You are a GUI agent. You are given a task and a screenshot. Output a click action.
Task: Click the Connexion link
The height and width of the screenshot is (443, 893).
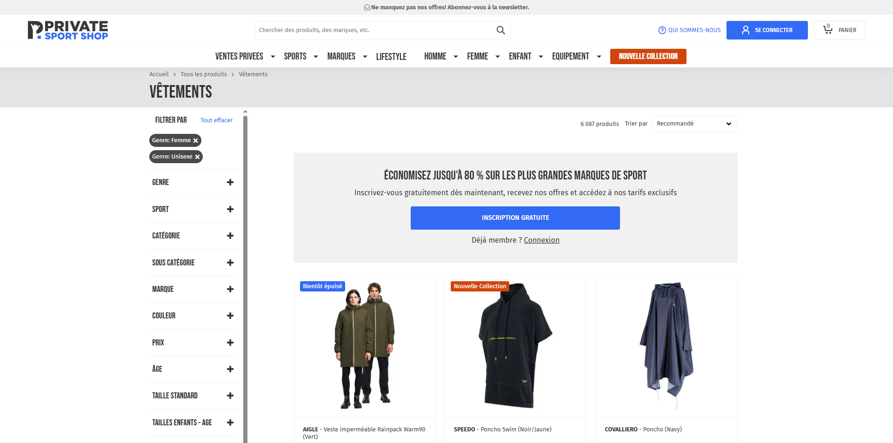coord(541,240)
